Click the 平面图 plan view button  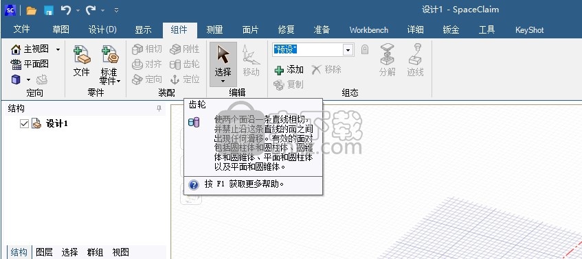pyautogui.click(x=30, y=64)
